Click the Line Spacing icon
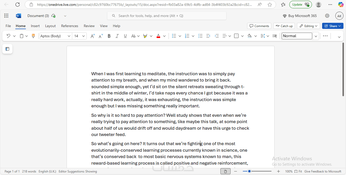The height and width of the screenshot is (175, 346). (x=263, y=36)
